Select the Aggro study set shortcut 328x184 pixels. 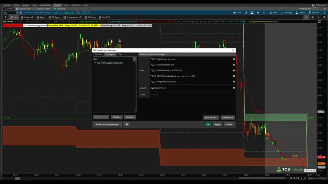(41, 17)
